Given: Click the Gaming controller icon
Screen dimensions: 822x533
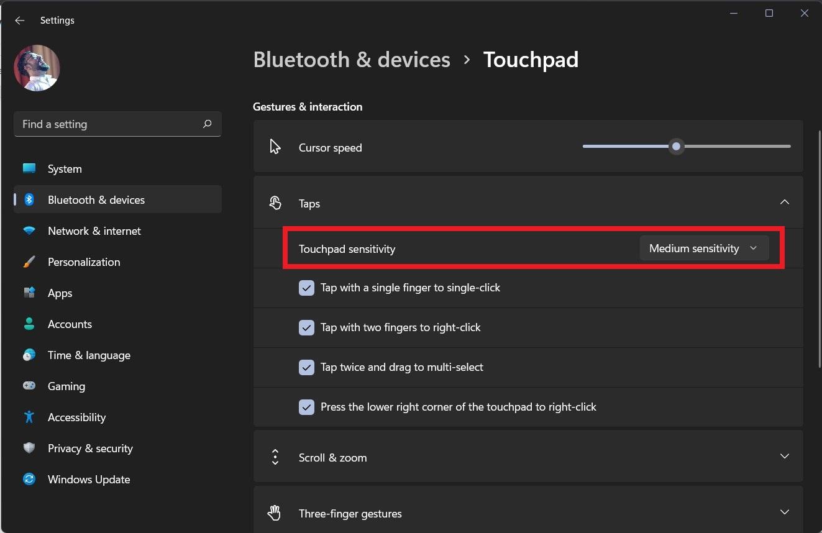Looking at the screenshot, I should tap(29, 386).
